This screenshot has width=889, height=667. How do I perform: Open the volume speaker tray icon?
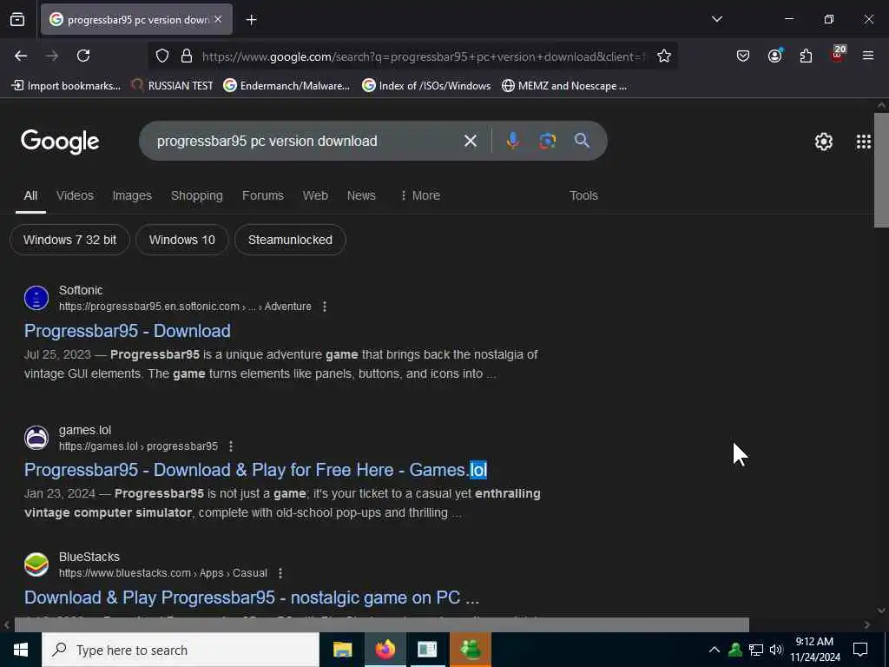point(775,650)
